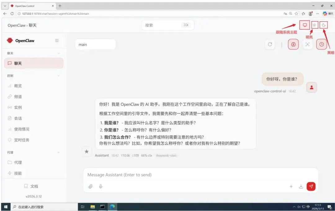The width and height of the screenshot is (335, 211).
Task: Open a new browser tab
Action: 60,6
